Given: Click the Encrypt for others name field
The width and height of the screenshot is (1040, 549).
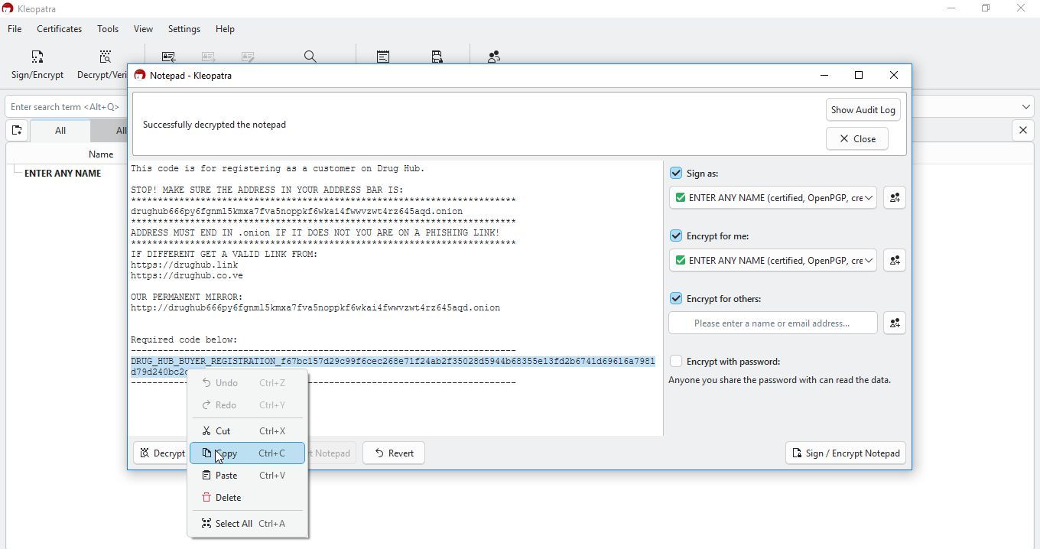Looking at the screenshot, I should coord(772,323).
